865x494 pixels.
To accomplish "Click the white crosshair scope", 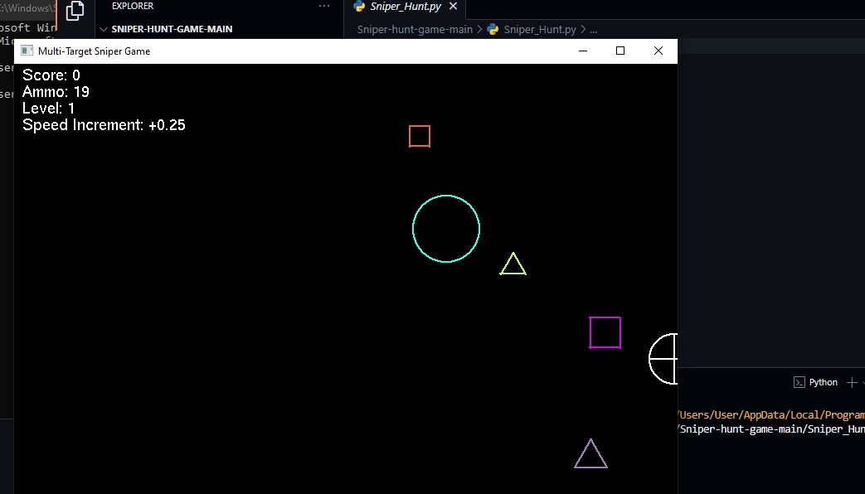I will point(664,359).
